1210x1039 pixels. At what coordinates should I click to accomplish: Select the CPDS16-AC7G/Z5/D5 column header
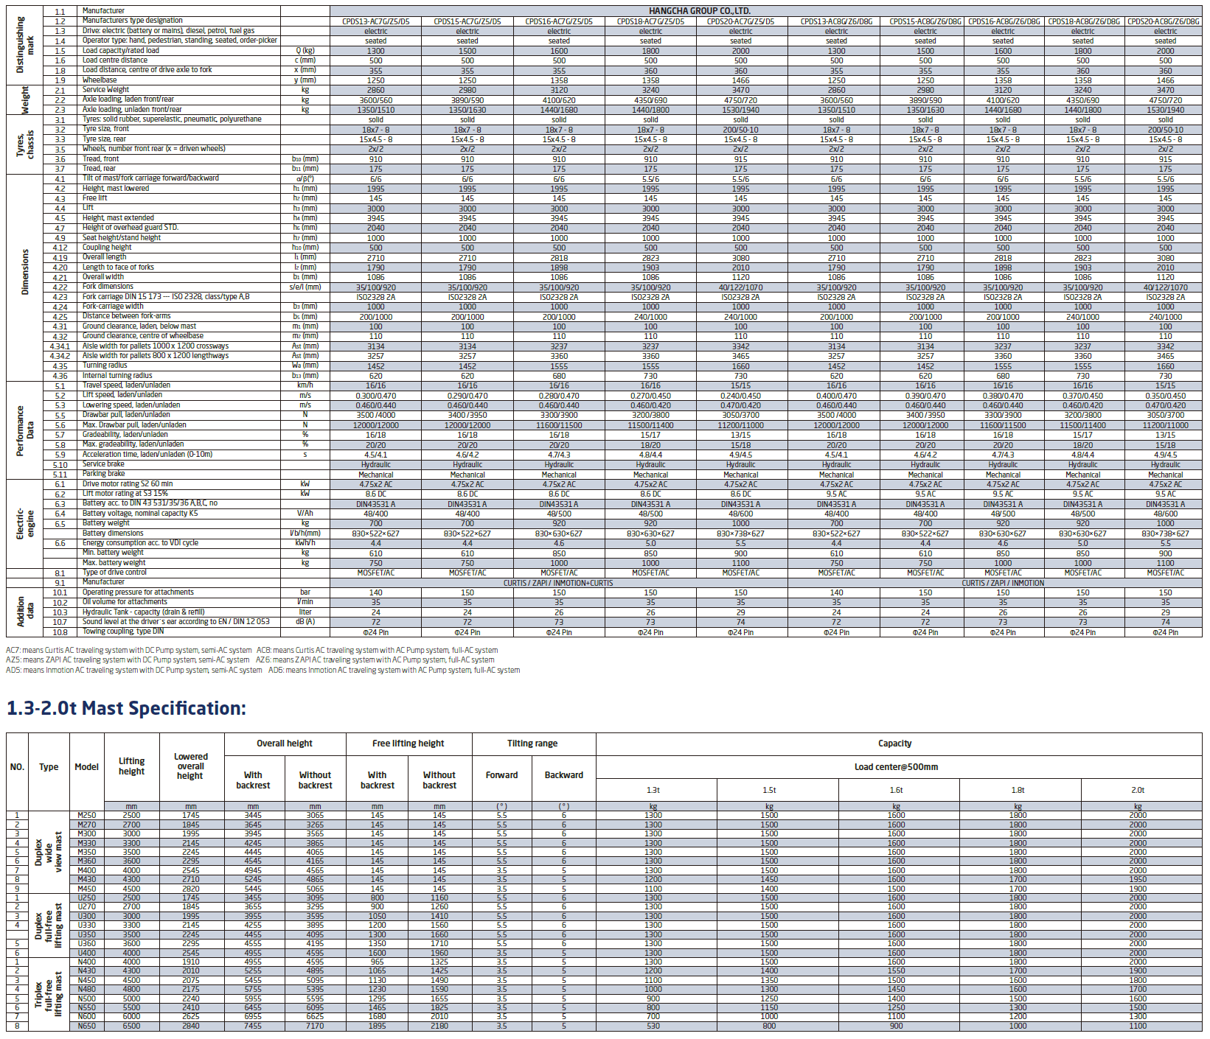(x=559, y=21)
